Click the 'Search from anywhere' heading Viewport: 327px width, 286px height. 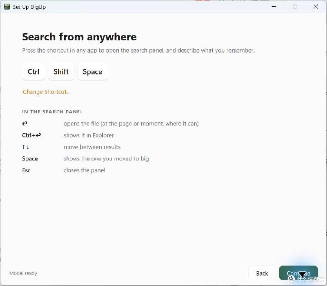pos(79,37)
